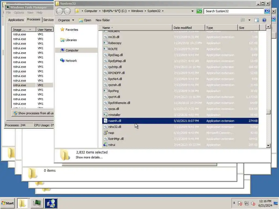Viewport: 279px width, 209px height.
Task: Sort by the Name column header
Action: pyautogui.click(x=135, y=28)
